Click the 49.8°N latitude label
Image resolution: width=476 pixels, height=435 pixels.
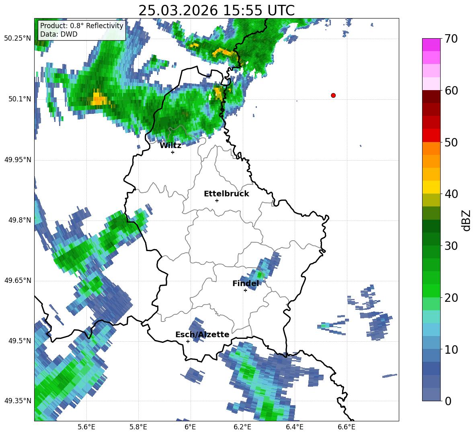[x=20, y=220]
